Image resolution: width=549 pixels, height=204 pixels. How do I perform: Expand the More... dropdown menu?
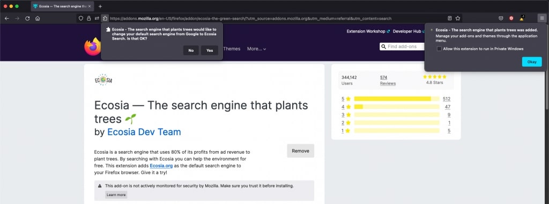point(257,49)
